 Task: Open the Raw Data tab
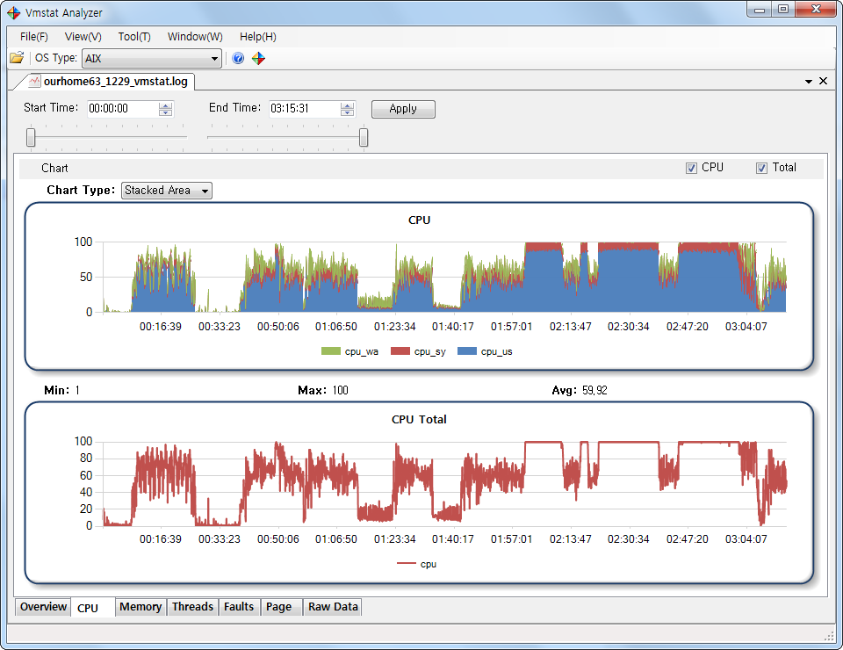(x=332, y=606)
